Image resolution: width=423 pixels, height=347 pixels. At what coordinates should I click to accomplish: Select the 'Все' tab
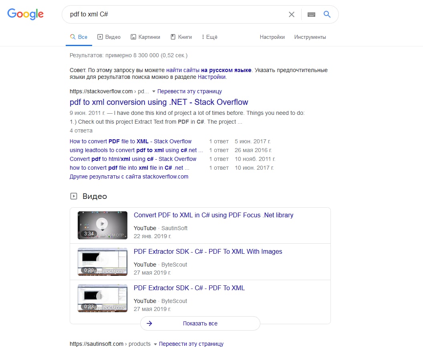pyautogui.click(x=79, y=37)
